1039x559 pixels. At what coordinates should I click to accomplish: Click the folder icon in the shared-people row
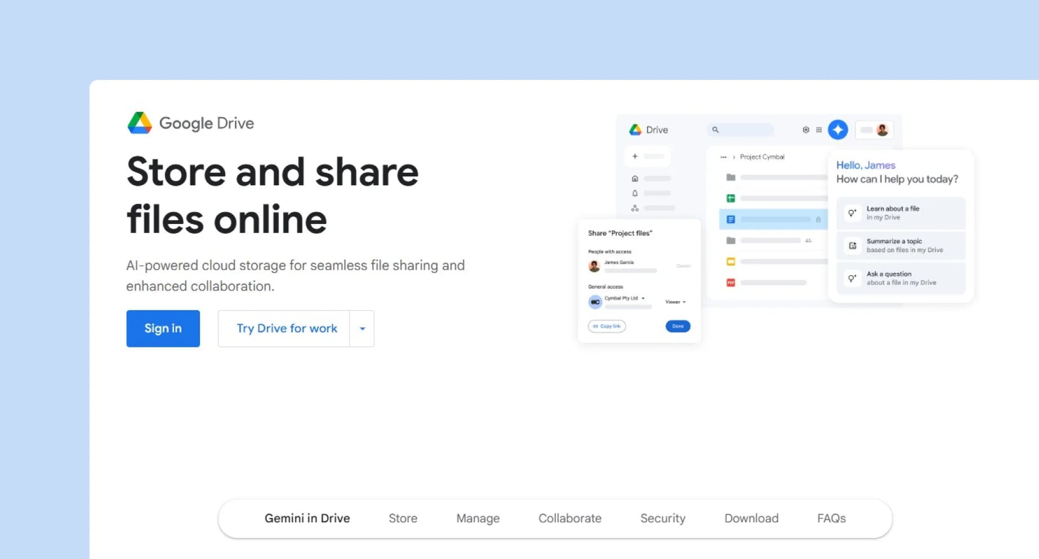tap(731, 240)
